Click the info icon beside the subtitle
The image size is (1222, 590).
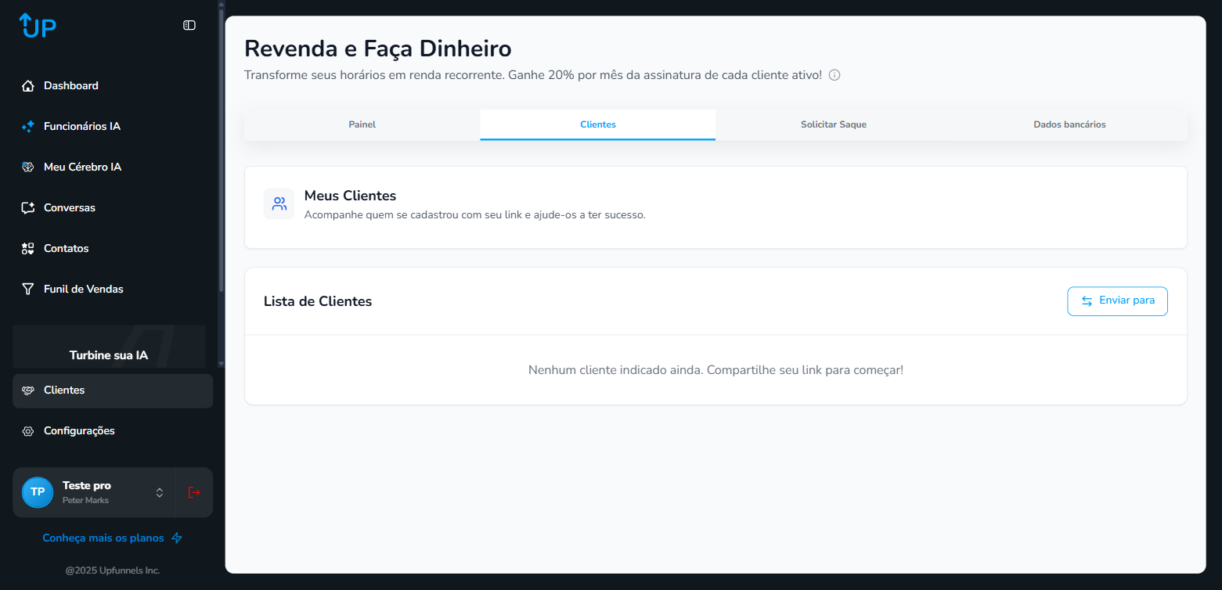point(834,75)
